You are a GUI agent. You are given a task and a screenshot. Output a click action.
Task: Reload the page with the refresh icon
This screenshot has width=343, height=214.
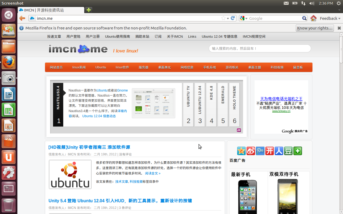(x=233, y=18)
